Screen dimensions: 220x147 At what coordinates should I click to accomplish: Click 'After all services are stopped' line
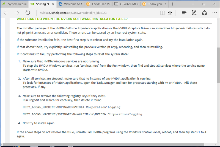click(87, 78)
